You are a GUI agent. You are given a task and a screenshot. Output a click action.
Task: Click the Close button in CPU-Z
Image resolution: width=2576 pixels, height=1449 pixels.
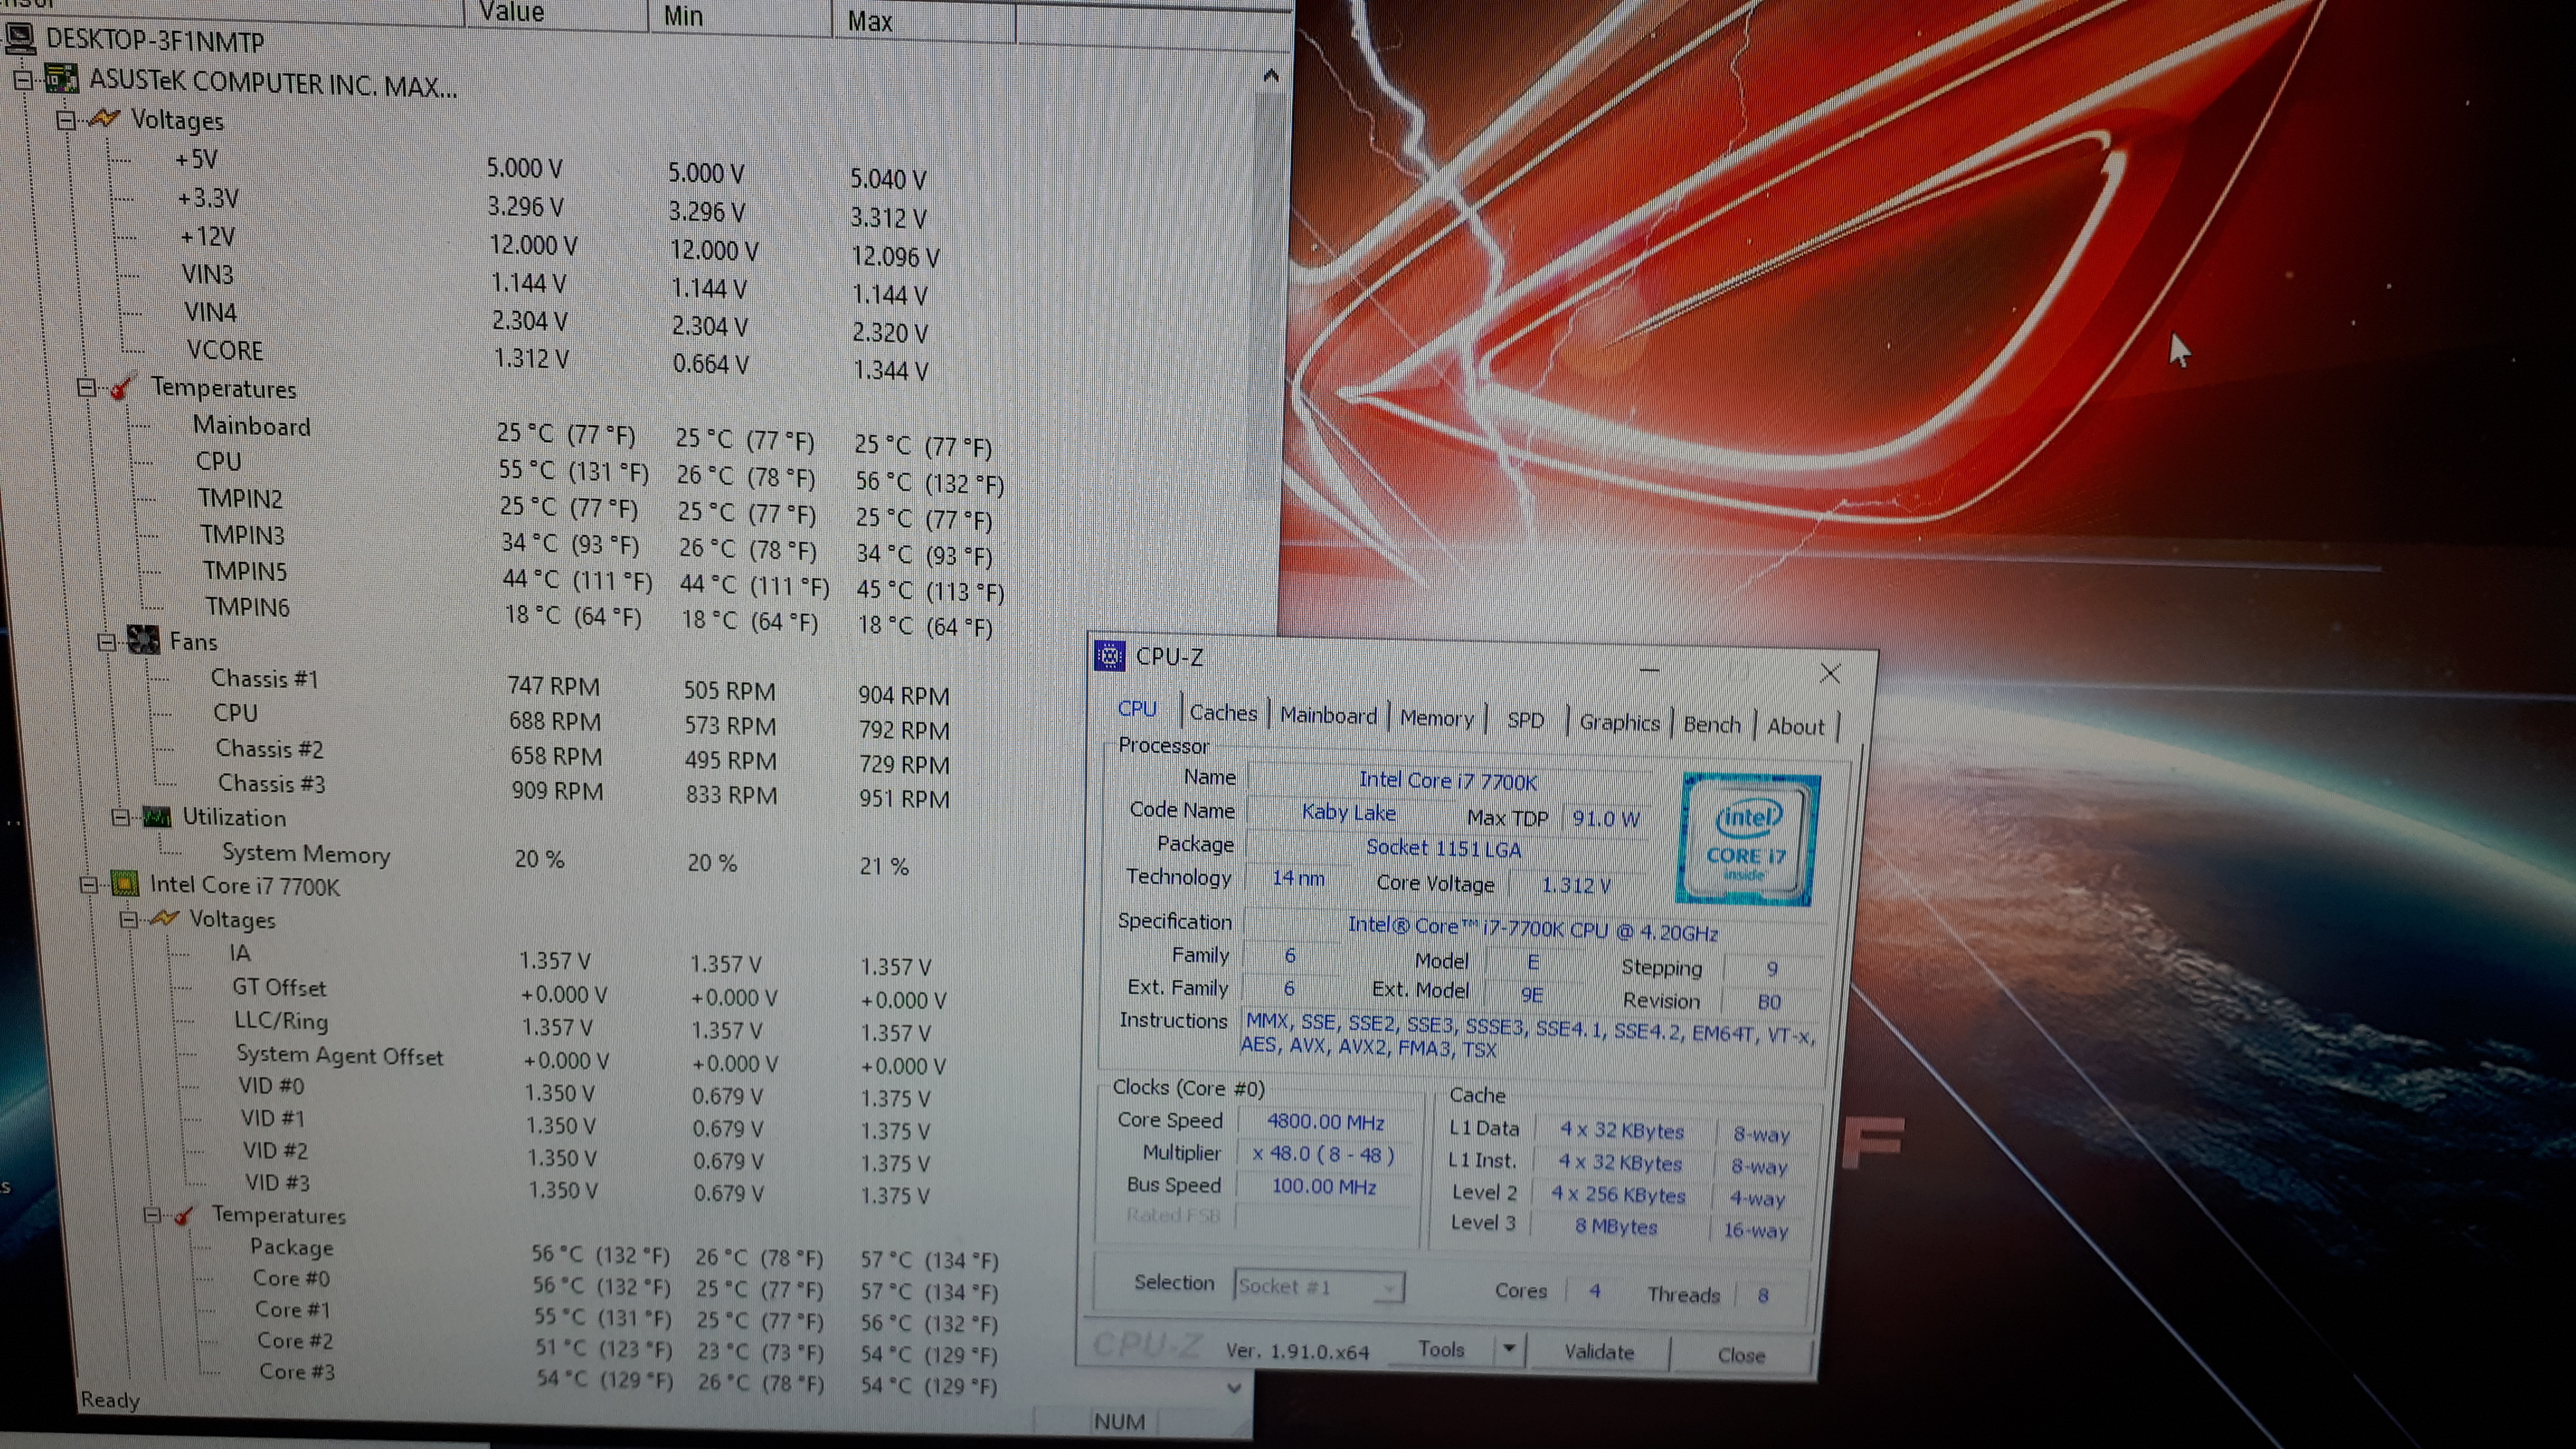coord(1741,1355)
